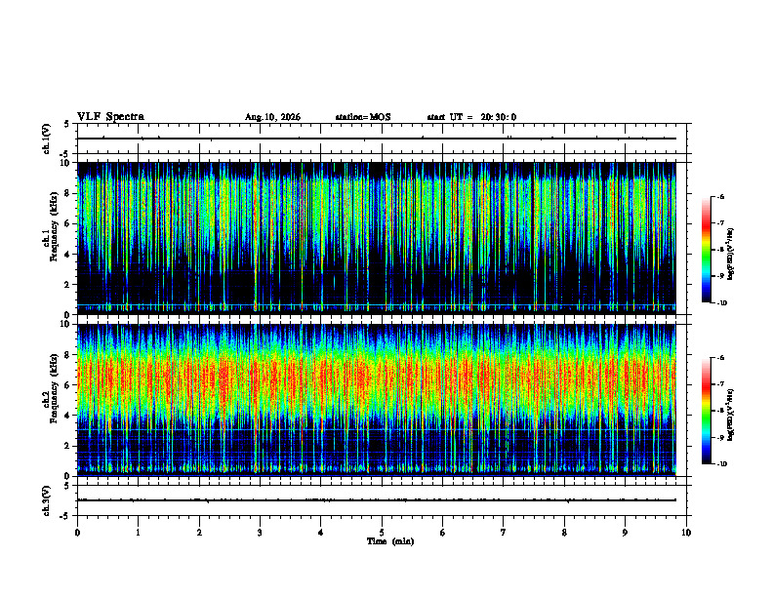Click inside the ch.1 spectrogram panel
Screen dimensions: 773x597
click(x=377, y=238)
